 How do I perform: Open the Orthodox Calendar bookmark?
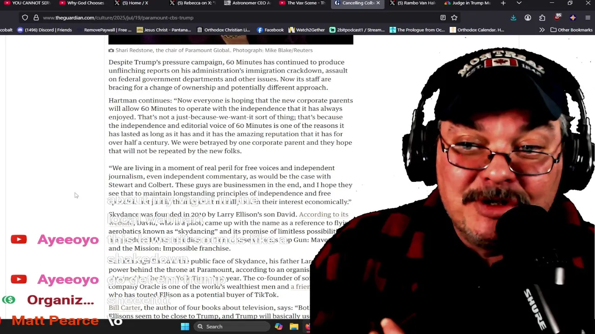click(x=477, y=30)
